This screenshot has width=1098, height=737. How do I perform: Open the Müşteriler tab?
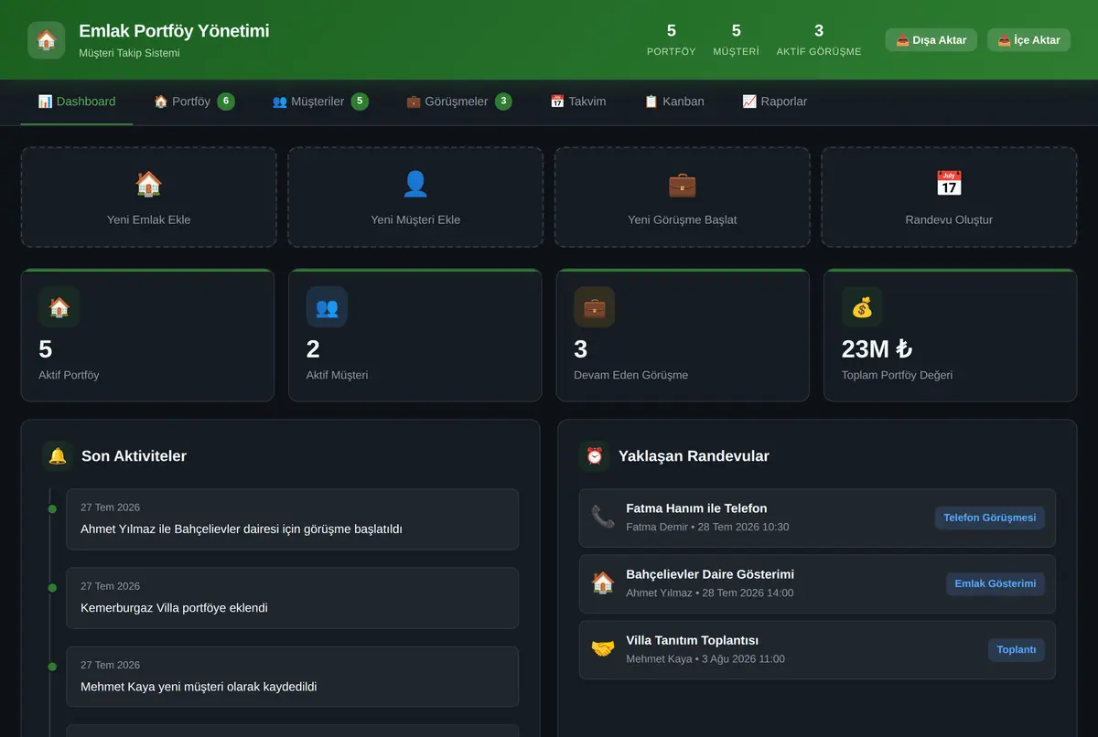(320, 101)
